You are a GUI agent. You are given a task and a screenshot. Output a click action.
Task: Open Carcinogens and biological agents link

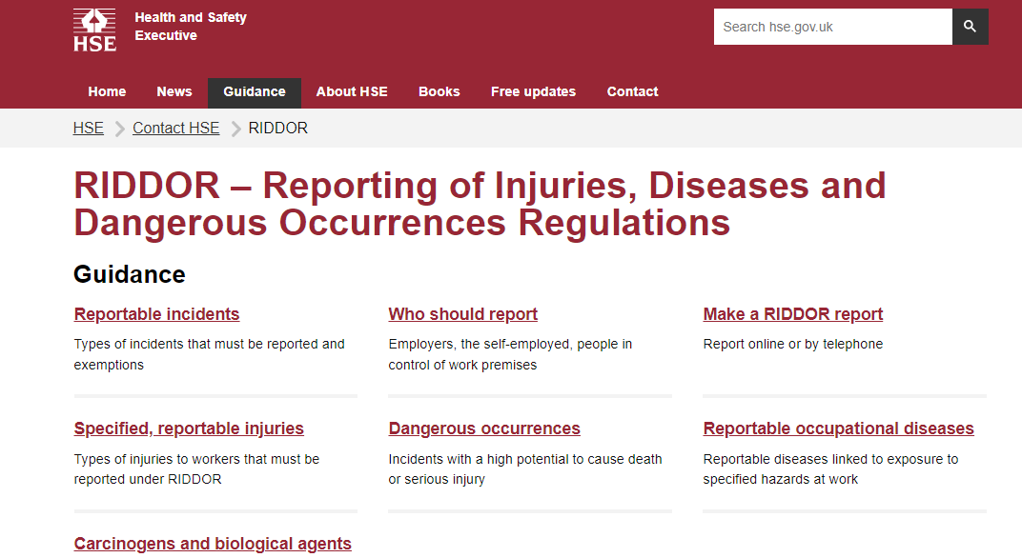[x=213, y=544]
